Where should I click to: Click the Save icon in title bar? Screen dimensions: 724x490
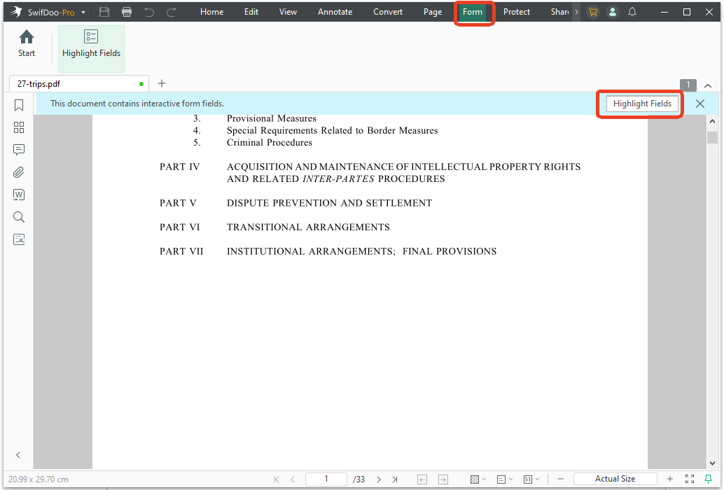click(104, 12)
